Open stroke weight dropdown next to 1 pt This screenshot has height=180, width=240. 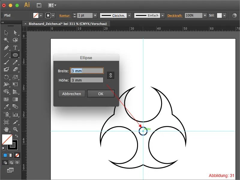(95, 16)
